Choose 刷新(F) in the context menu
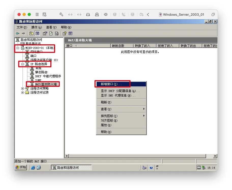This screenshot has height=190, width=232. [121, 102]
